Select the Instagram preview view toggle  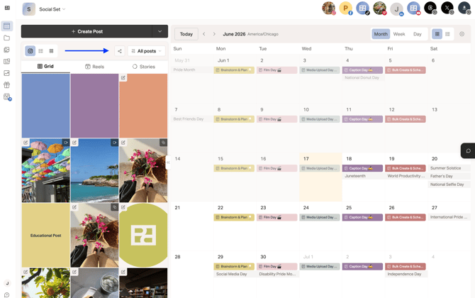pyautogui.click(x=30, y=51)
